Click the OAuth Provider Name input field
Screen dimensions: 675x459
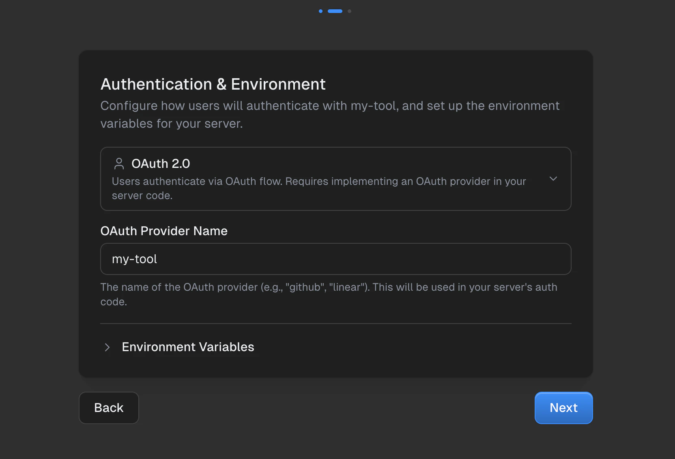[335, 259]
